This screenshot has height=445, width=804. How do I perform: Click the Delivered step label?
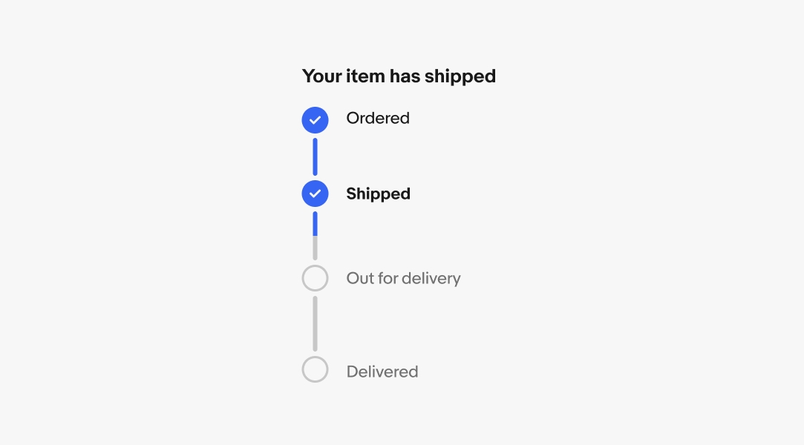(382, 372)
